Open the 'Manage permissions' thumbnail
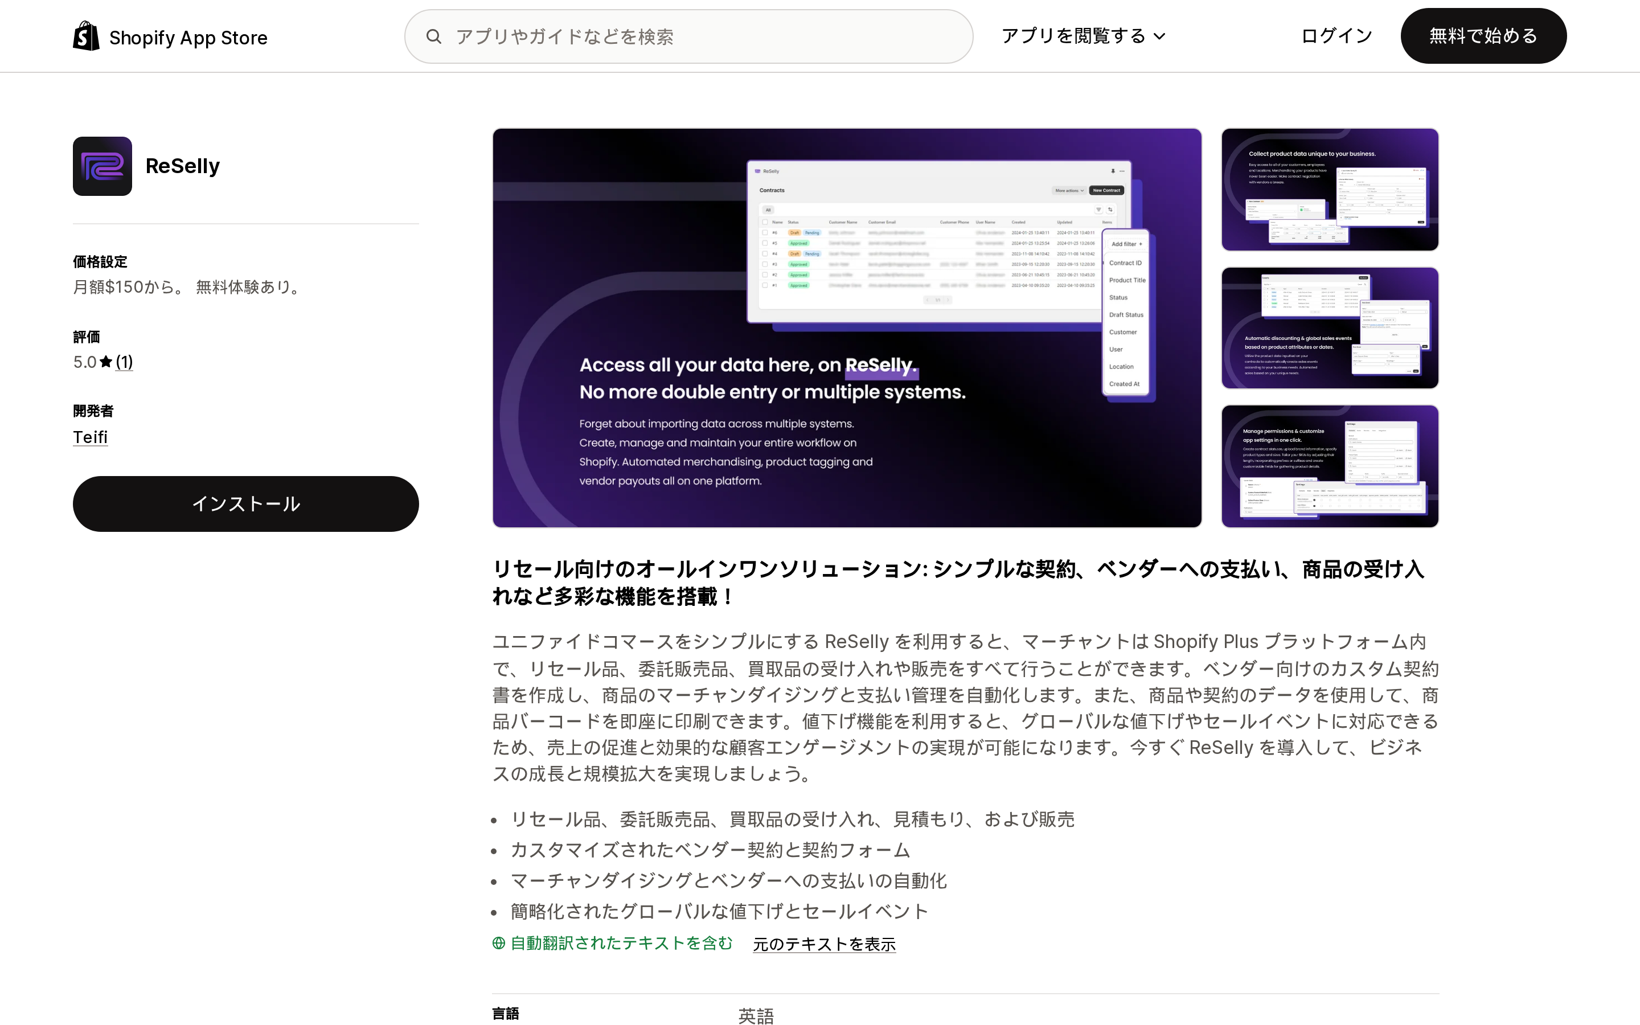The width and height of the screenshot is (1640, 1025). pyautogui.click(x=1330, y=466)
